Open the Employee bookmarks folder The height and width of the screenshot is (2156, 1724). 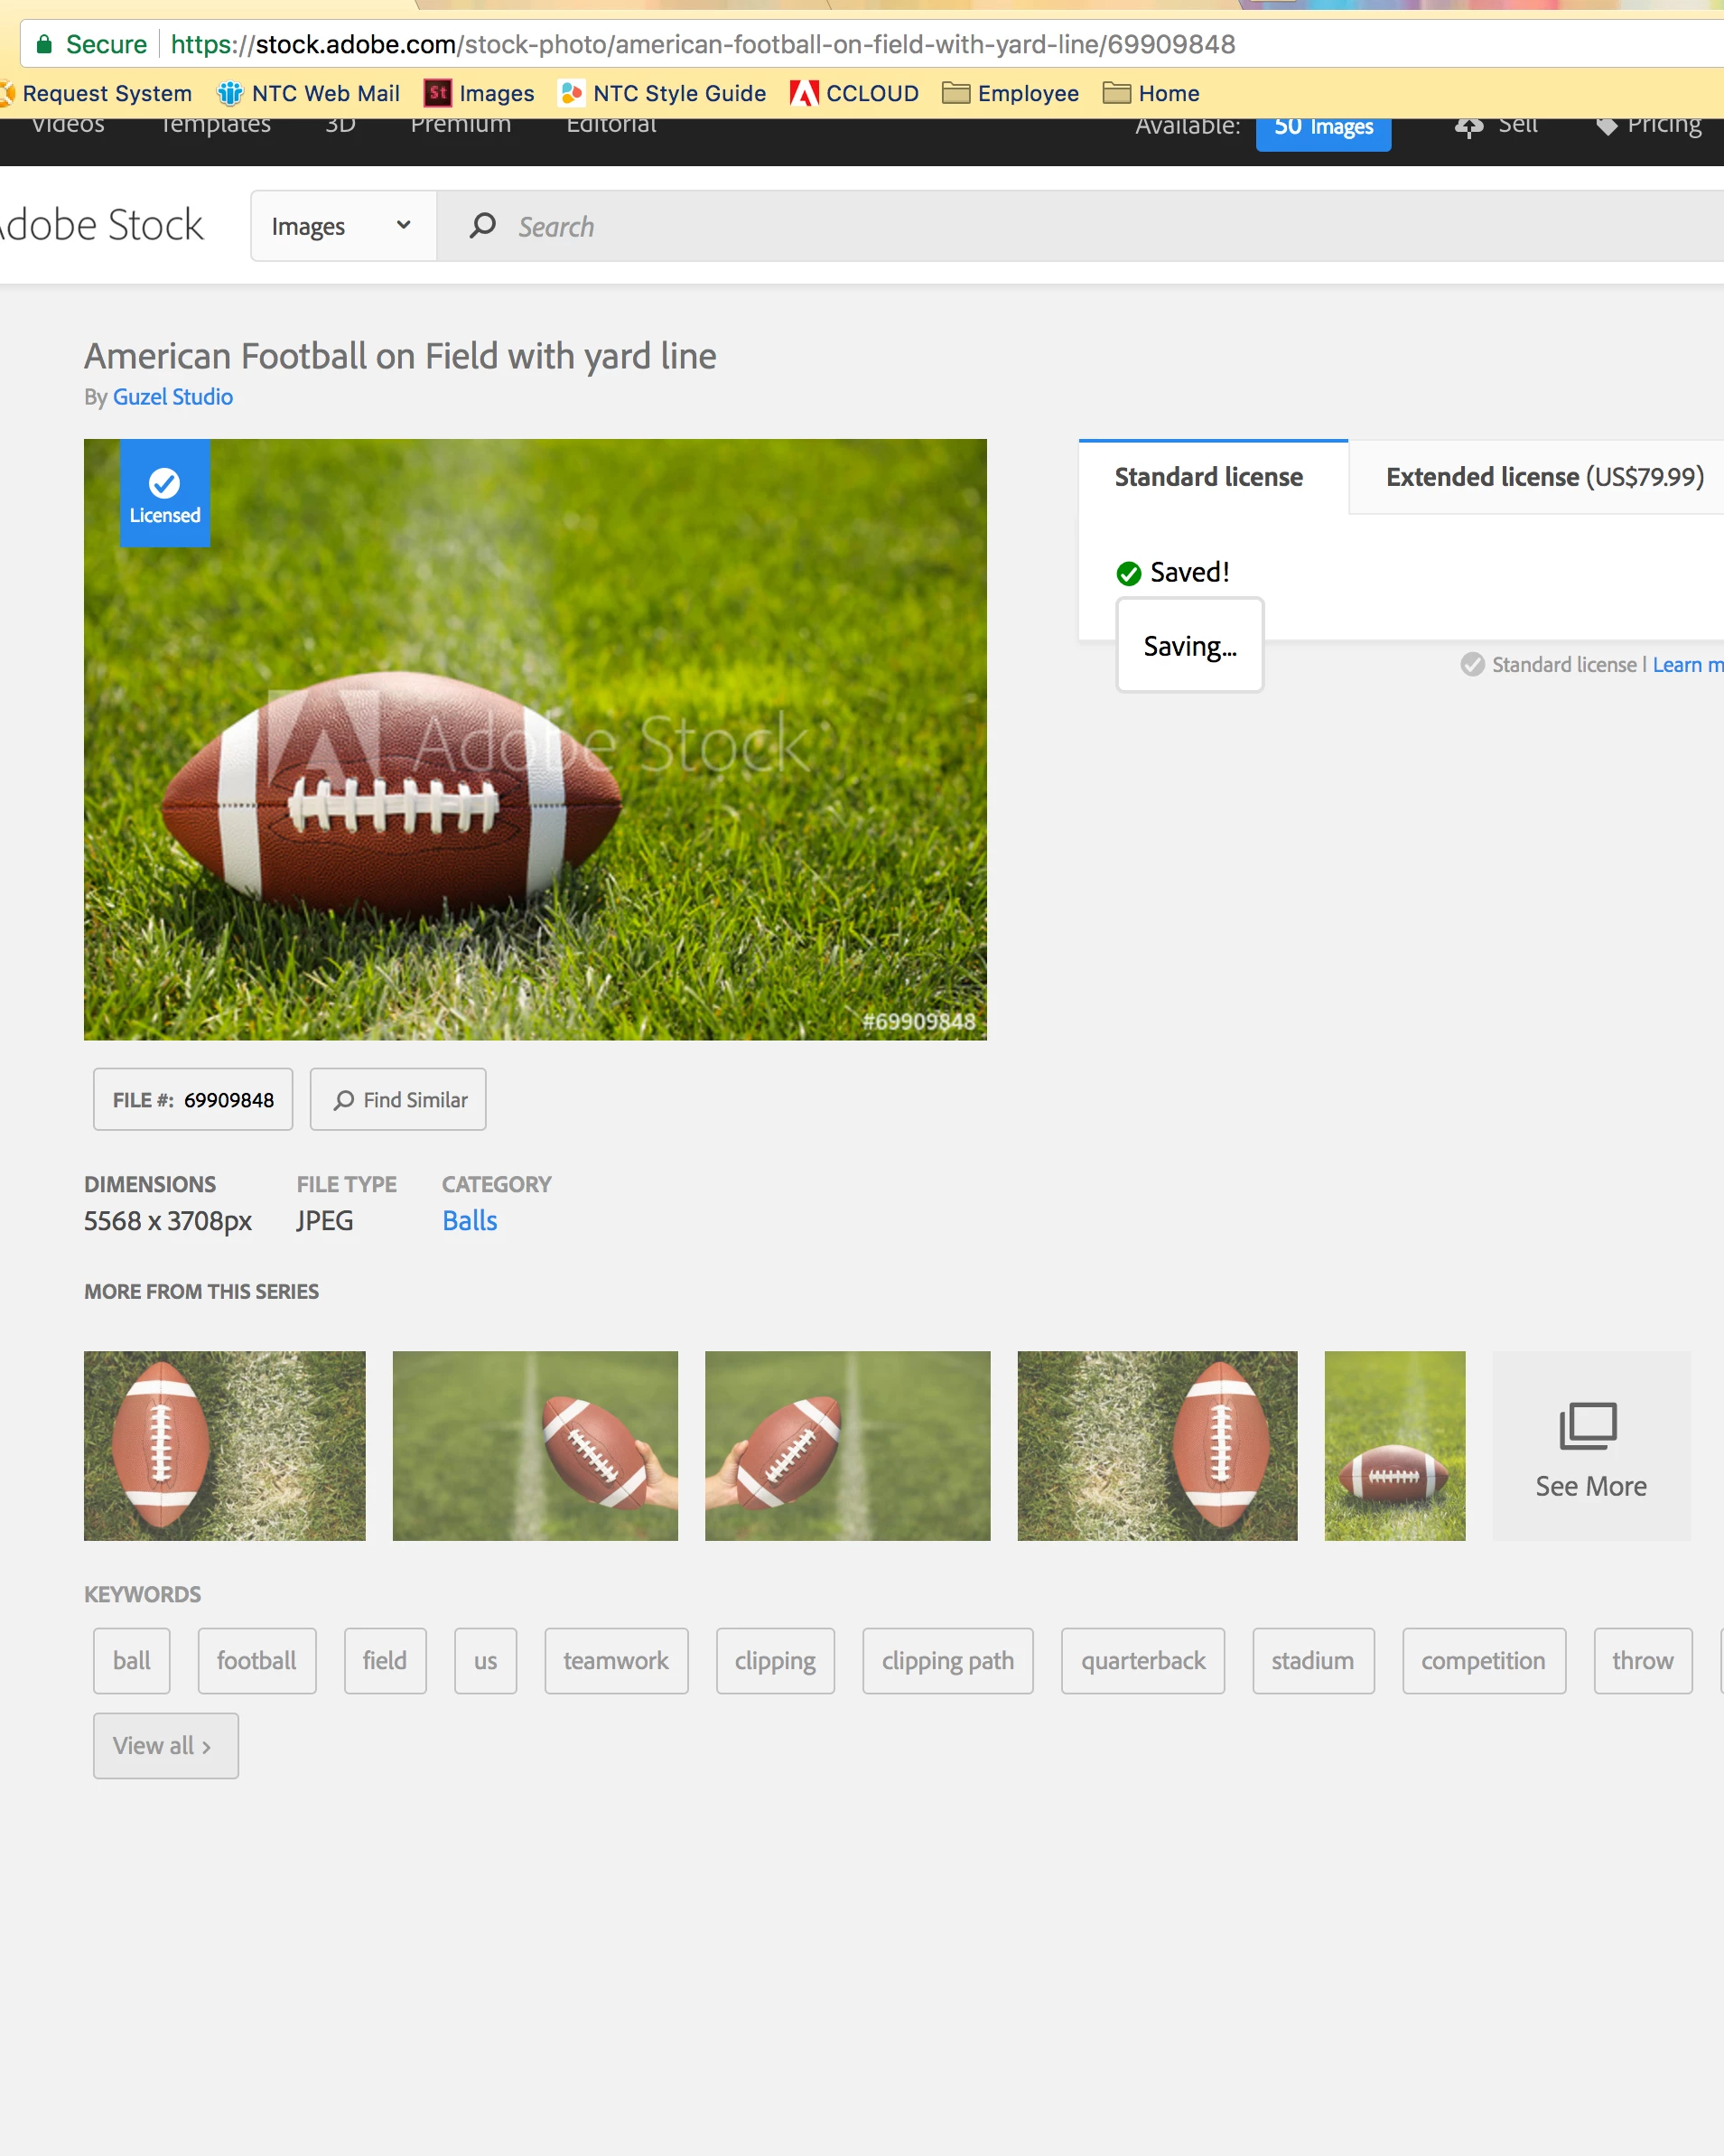[x=1010, y=93]
